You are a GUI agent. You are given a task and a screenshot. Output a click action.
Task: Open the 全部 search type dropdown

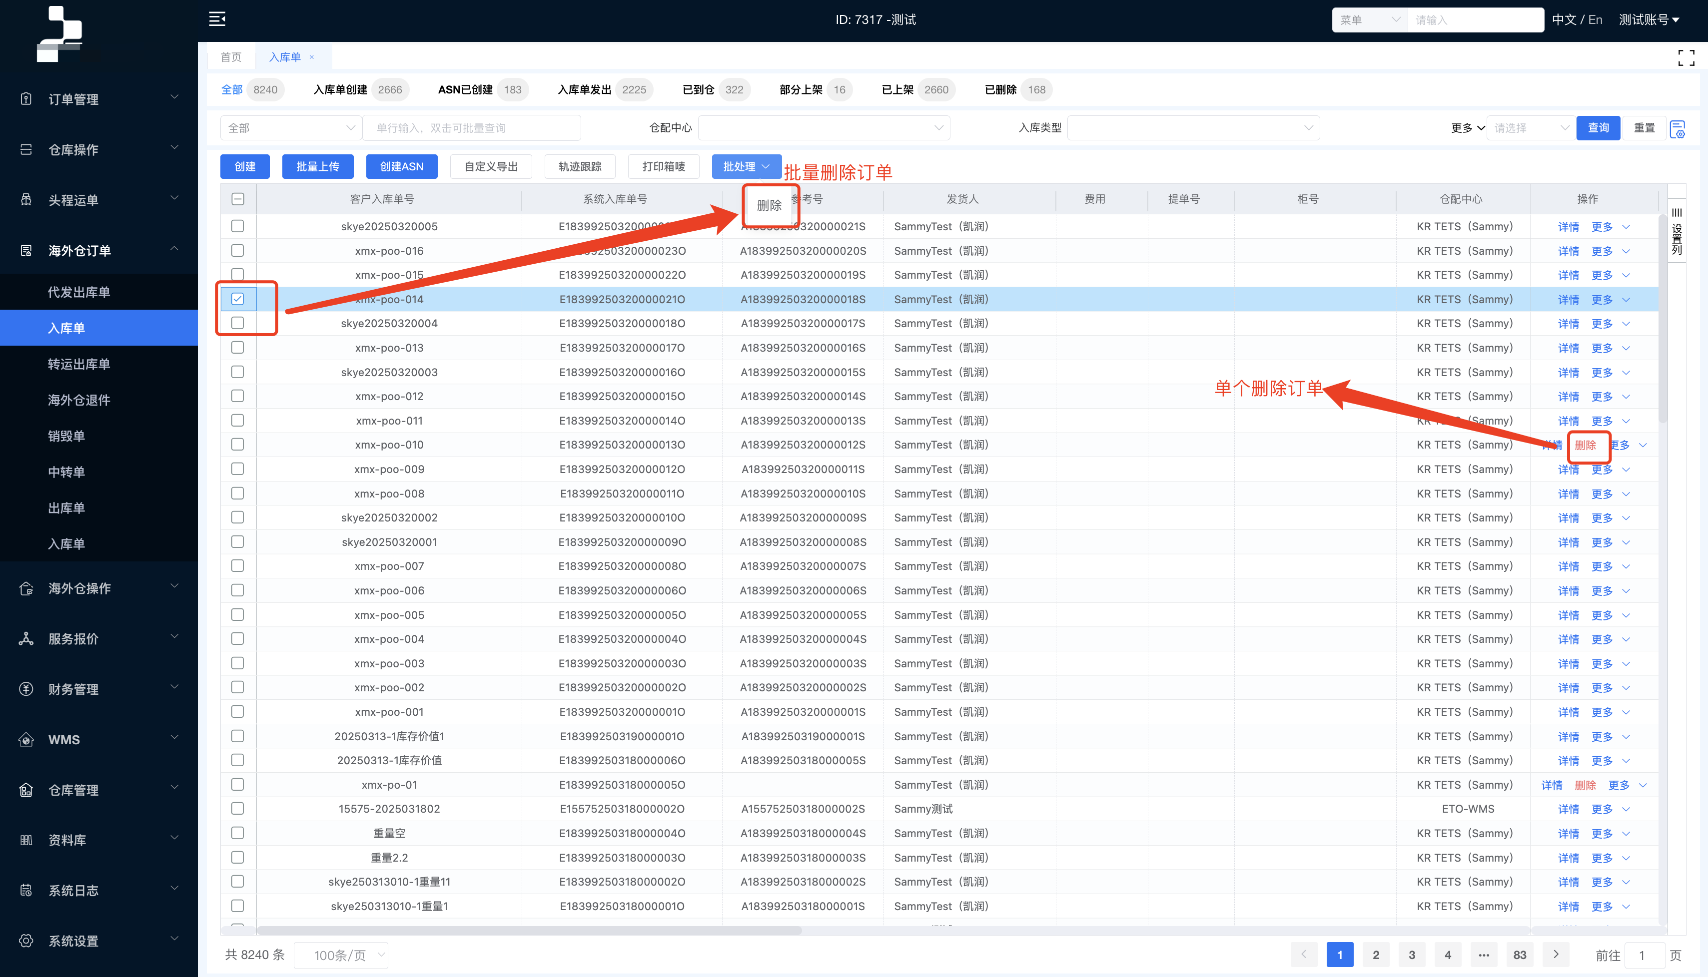[291, 127]
